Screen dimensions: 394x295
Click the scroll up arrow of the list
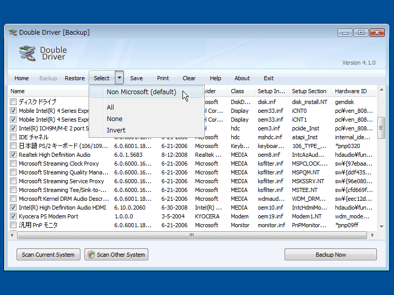[x=382, y=90]
